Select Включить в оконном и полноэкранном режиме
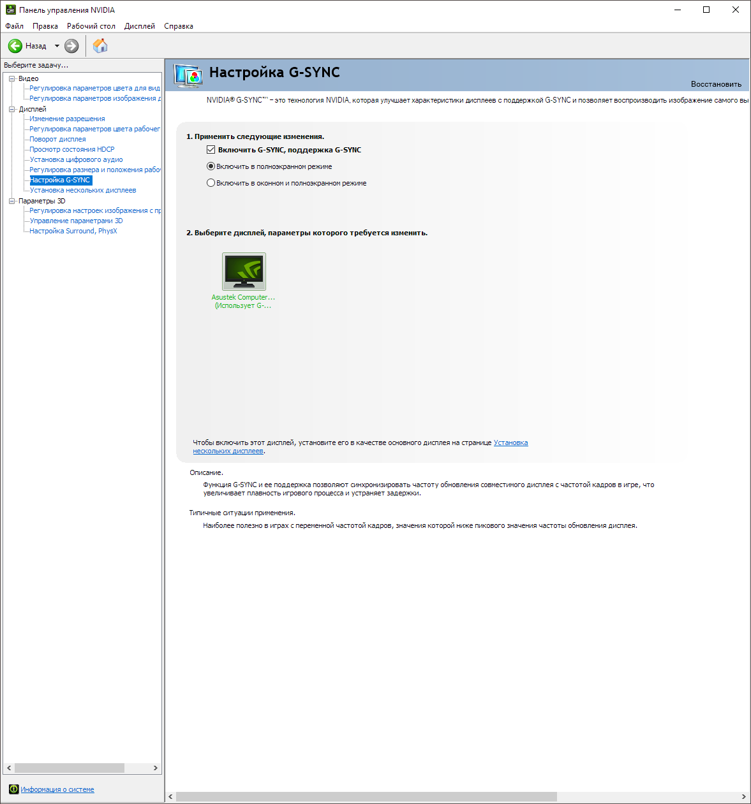This screenshot has width=751, height=804. point(211,183)
